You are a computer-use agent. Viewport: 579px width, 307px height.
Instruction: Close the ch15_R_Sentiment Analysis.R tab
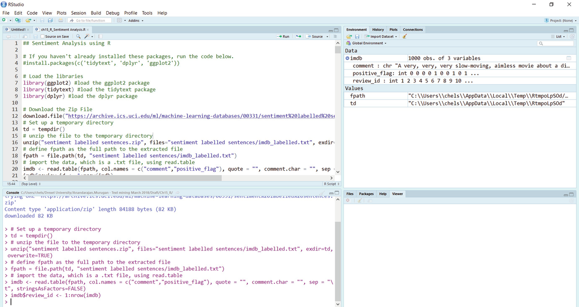pos(88,30)
